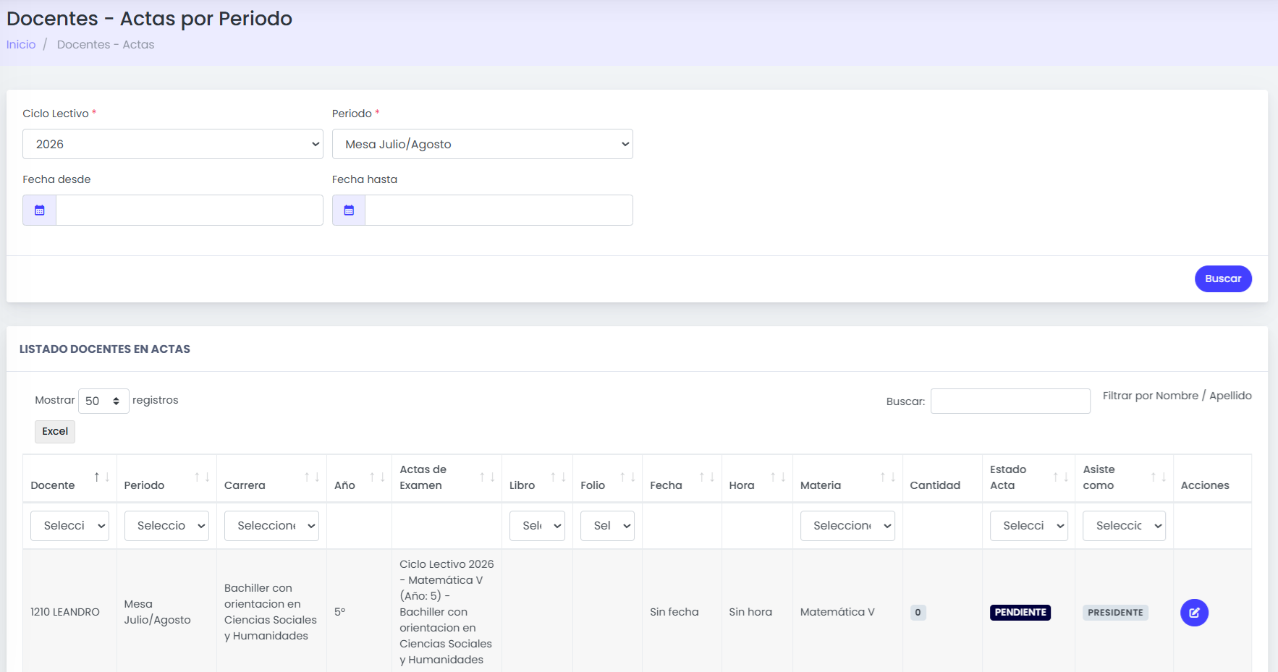Image resolution: width=1278 pixels, height=672 pixels.
Task: Open the Mostrar 50 registros selector
Action: pos(103,401)
